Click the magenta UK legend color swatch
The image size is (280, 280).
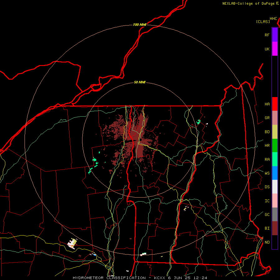coord(275,49)
